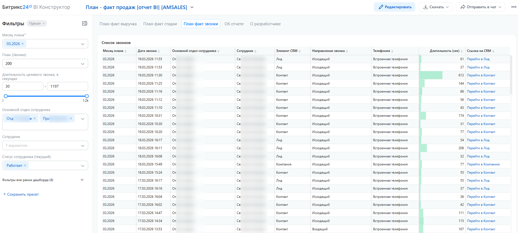Click the Редактировать button
518x233 pixels.
[x=394, y=7]
